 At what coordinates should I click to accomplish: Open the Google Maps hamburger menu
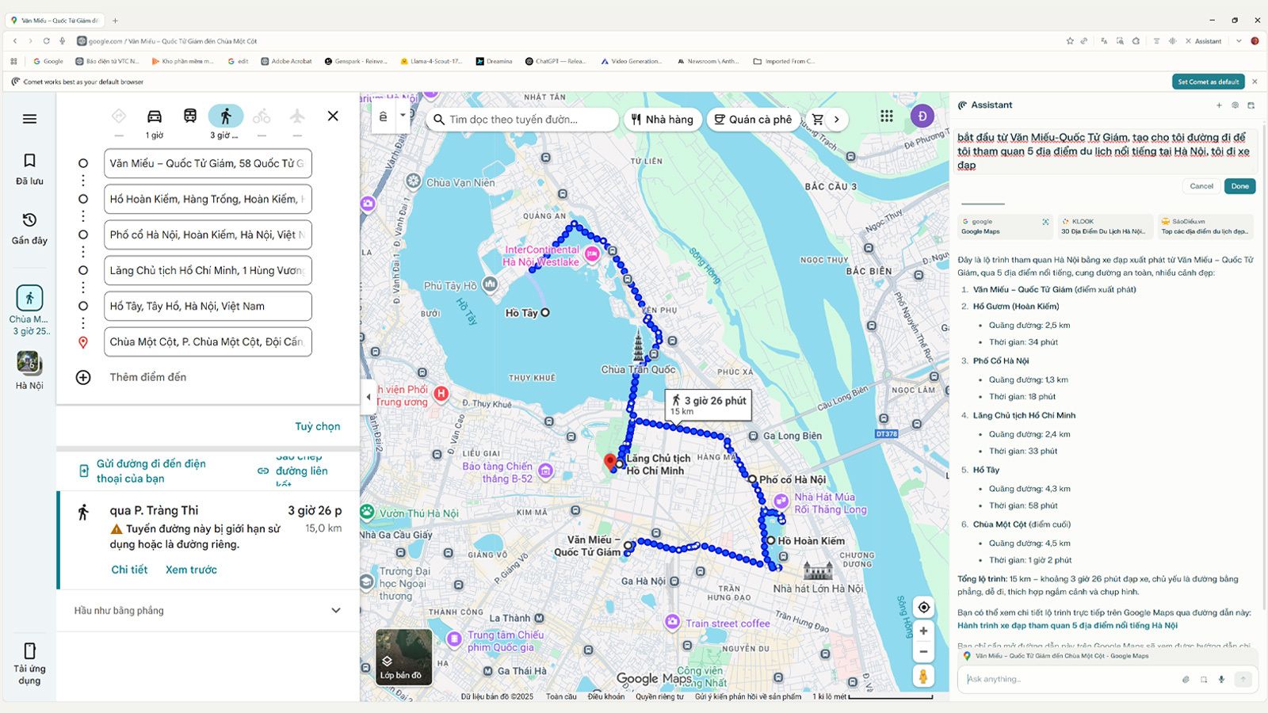pos(29,119)
